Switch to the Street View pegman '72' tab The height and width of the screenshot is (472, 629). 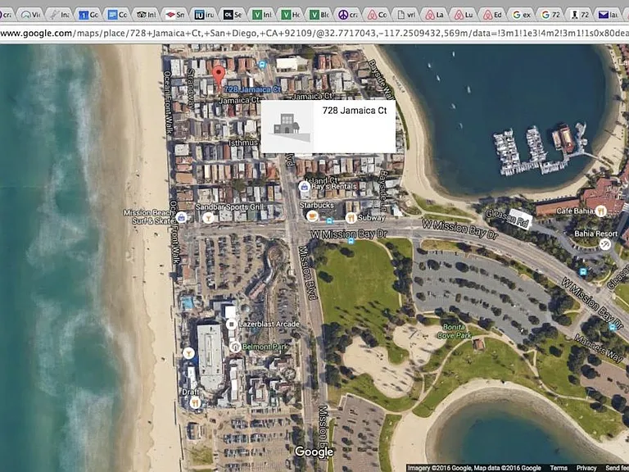[579, 15]
